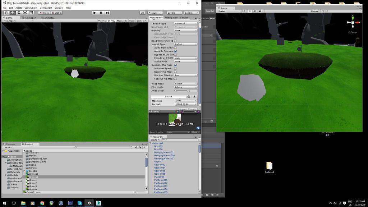Open the GameObject menu
Viewport: 368px width, 207px height.
pos(31,8)
